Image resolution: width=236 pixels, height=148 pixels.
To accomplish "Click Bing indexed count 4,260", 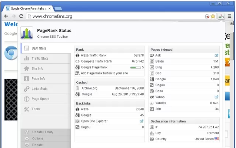I will pos(215,67).
